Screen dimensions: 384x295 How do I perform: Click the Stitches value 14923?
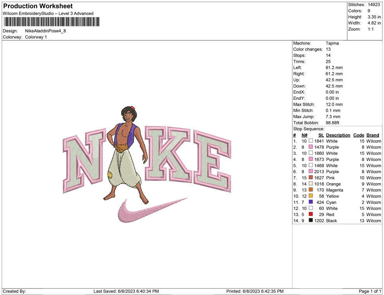(374, 5)
